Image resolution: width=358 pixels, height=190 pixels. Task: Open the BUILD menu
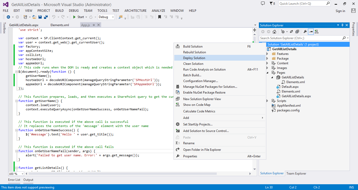tap(59, 11)
